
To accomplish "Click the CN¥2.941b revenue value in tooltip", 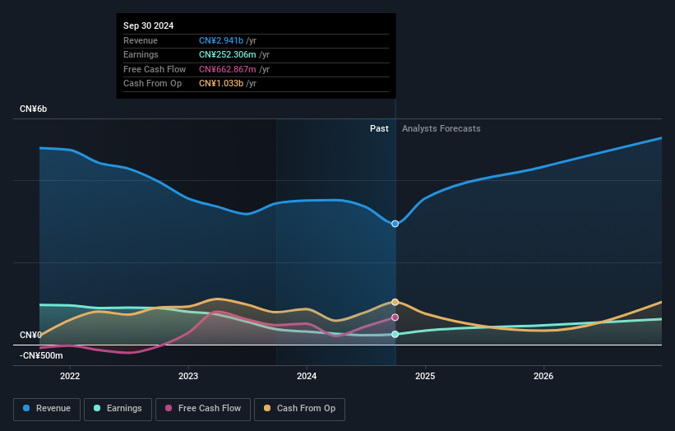I will [x=221, y=40].
